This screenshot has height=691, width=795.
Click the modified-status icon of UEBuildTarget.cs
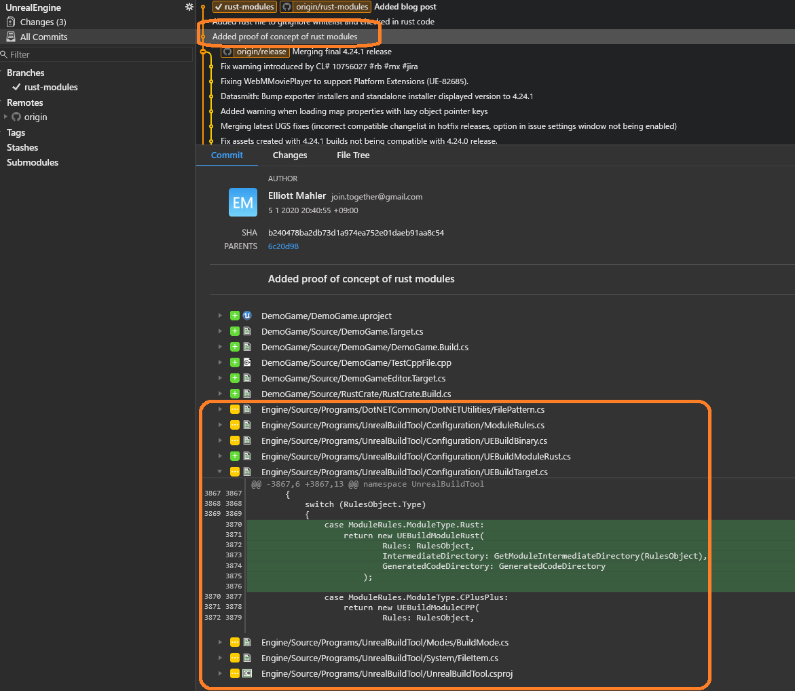point(235,472)
